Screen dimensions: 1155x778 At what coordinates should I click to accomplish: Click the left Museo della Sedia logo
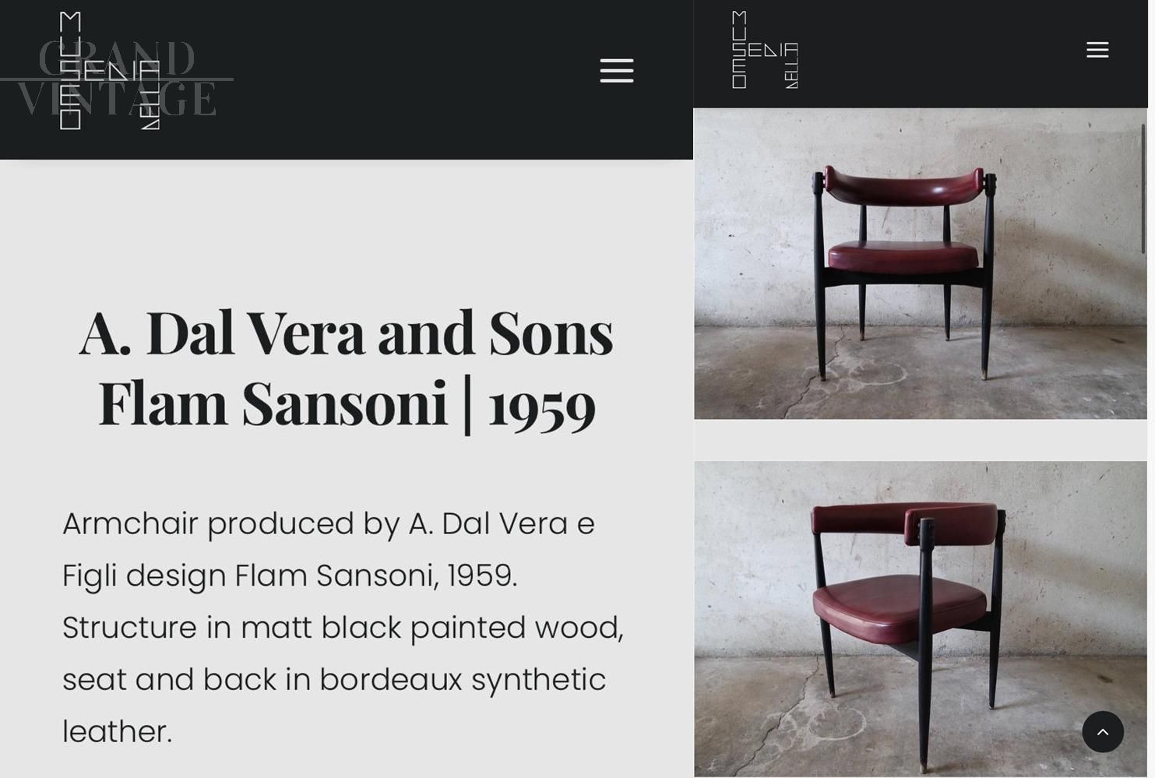click(110, 71)
